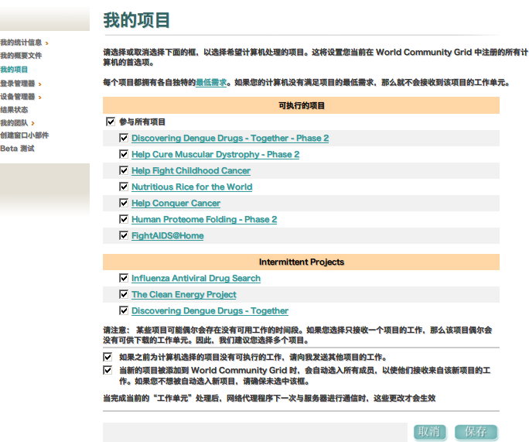
Task: Uncheck Discovering Dengue Drugs - Together - Phase 2 checkbox
Action: (124, 138)
